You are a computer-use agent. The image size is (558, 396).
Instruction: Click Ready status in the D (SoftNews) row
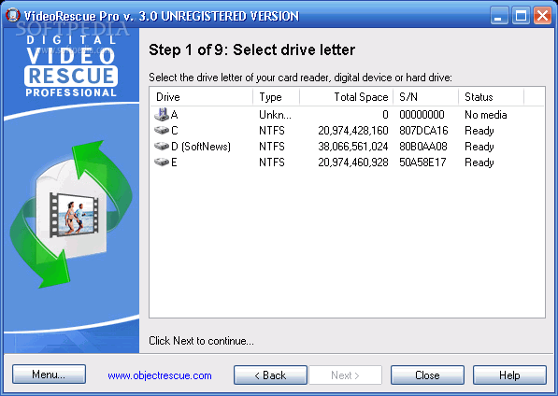[479, 147]
